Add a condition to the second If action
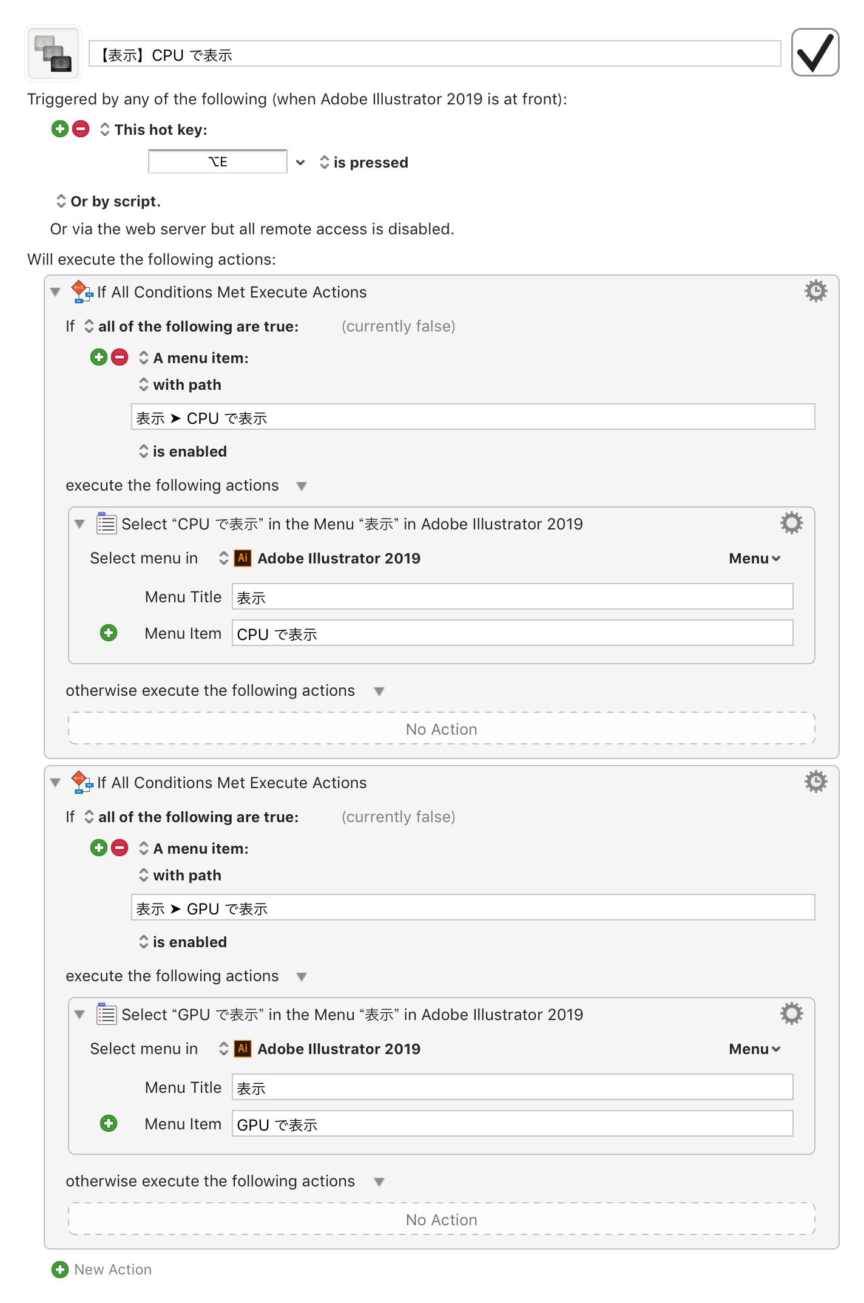Viewport: 864px width, 1303px height. pos(99,848)
